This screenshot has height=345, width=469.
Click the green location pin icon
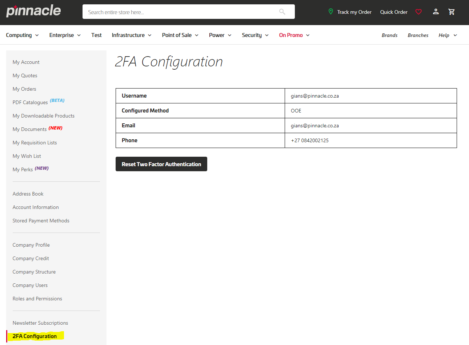click(x=330, y=12)
